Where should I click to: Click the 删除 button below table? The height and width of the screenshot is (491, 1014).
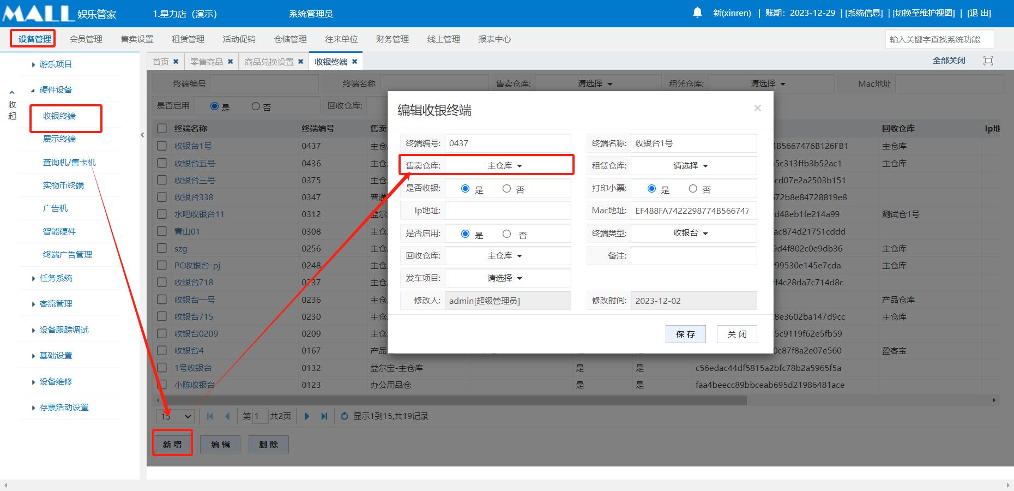268,444
